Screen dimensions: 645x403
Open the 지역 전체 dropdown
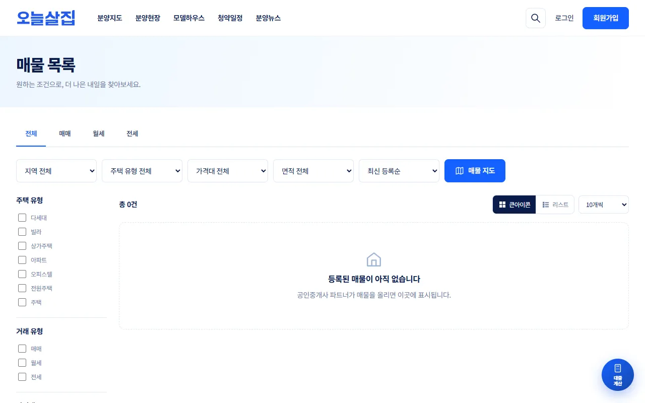click(56, 171)
